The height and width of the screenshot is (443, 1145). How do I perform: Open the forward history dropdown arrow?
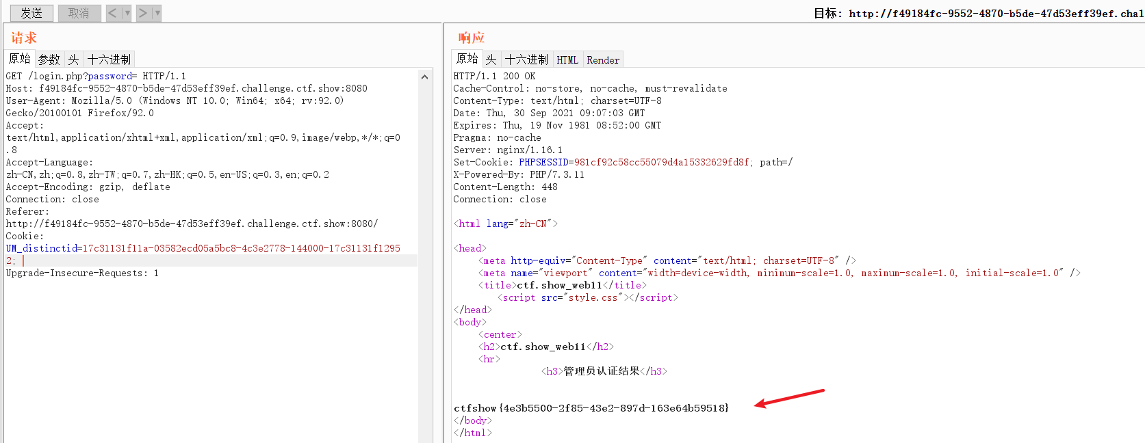(x=157, y=13)
